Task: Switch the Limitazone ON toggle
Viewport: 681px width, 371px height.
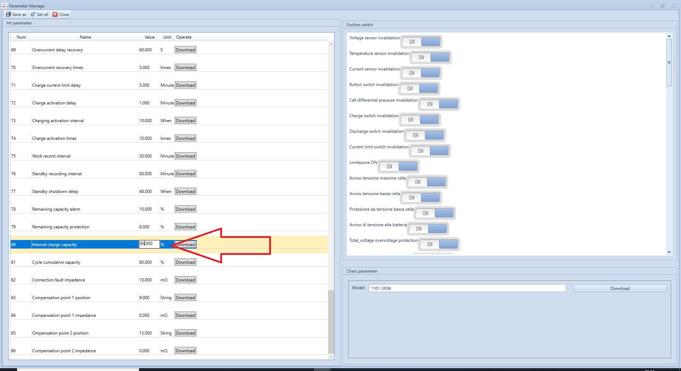Action: click(399, 166)
